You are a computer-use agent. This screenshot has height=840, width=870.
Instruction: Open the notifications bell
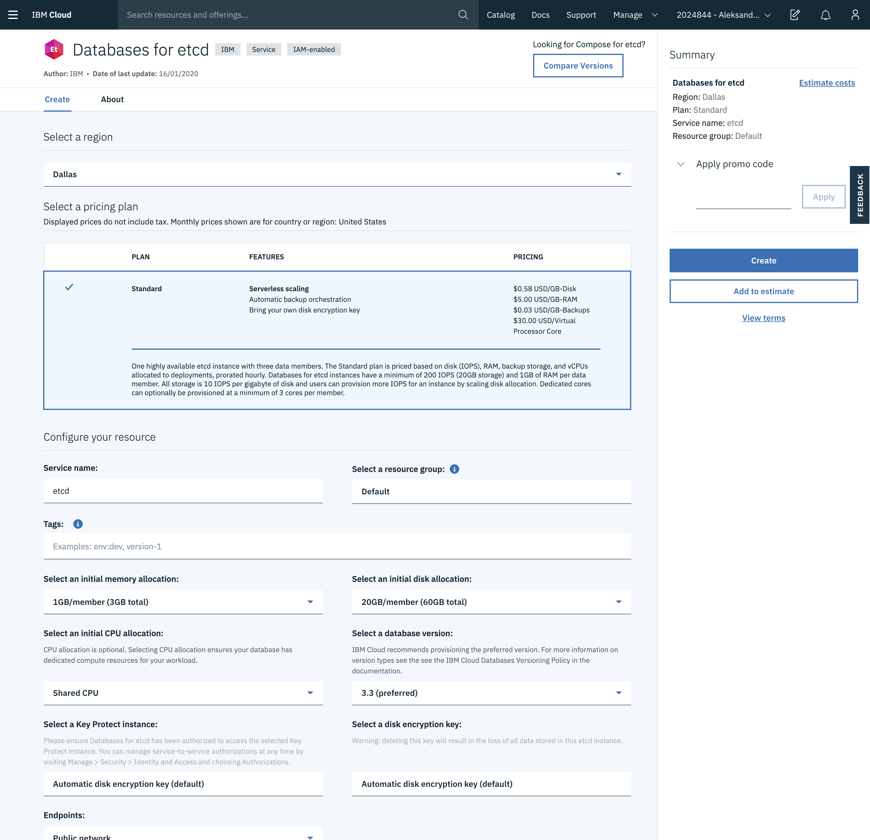(826, 15)
